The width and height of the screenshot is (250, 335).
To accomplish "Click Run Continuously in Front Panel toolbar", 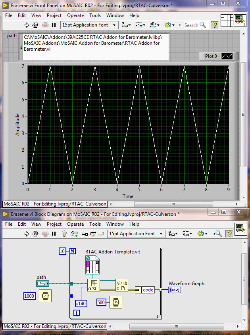I will click(35, 25).
